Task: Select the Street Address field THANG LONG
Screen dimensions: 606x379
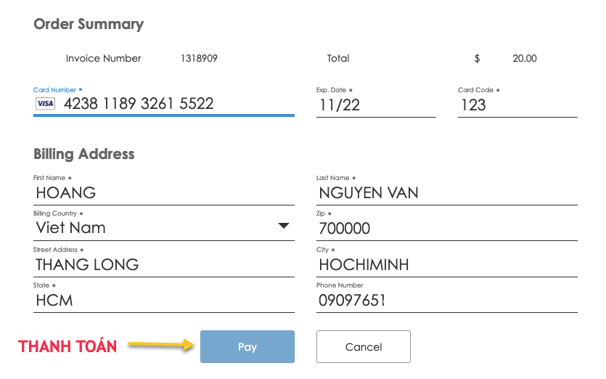Action: click(x=164, y=265)
